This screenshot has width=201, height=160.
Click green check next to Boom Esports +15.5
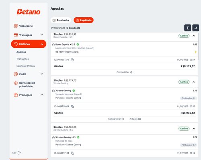coord(78,44)
